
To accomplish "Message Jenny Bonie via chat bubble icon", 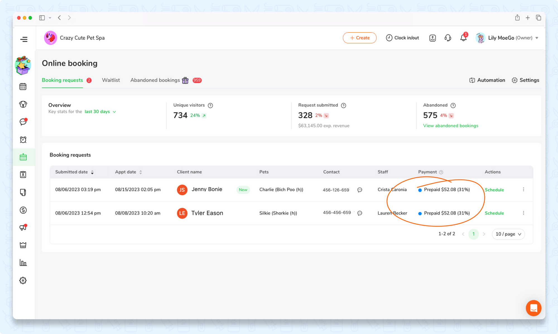I will point(360,190).
